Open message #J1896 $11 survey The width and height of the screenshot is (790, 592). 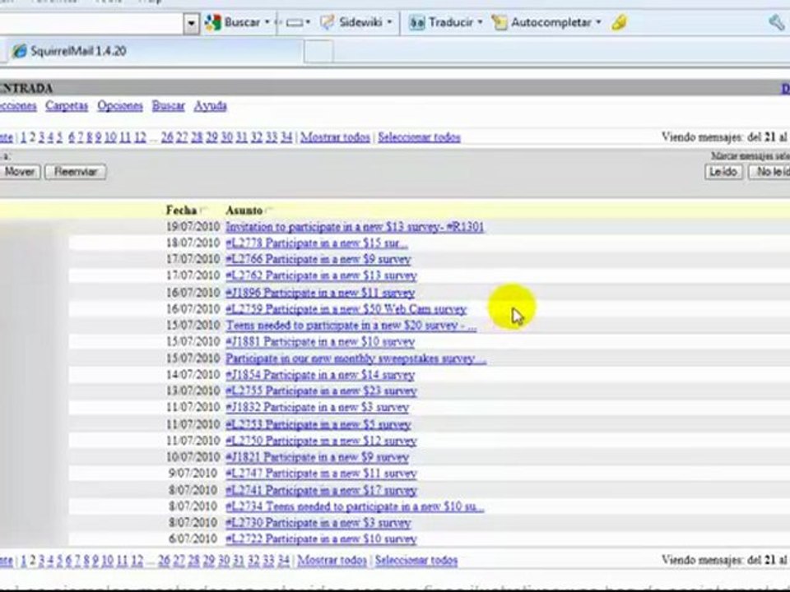(x=320, y=293)
